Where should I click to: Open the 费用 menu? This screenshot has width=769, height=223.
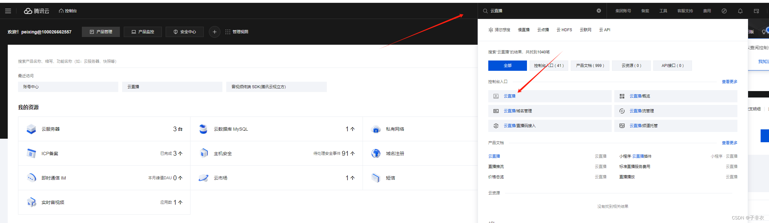click(x=707, y=11)
